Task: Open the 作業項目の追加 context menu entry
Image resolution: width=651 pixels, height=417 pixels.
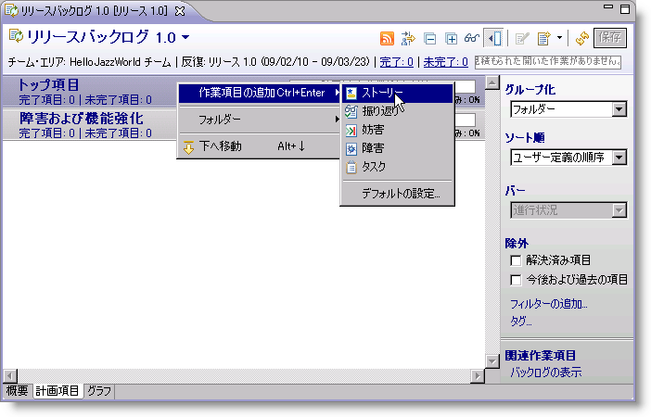Action: point(260,93)
